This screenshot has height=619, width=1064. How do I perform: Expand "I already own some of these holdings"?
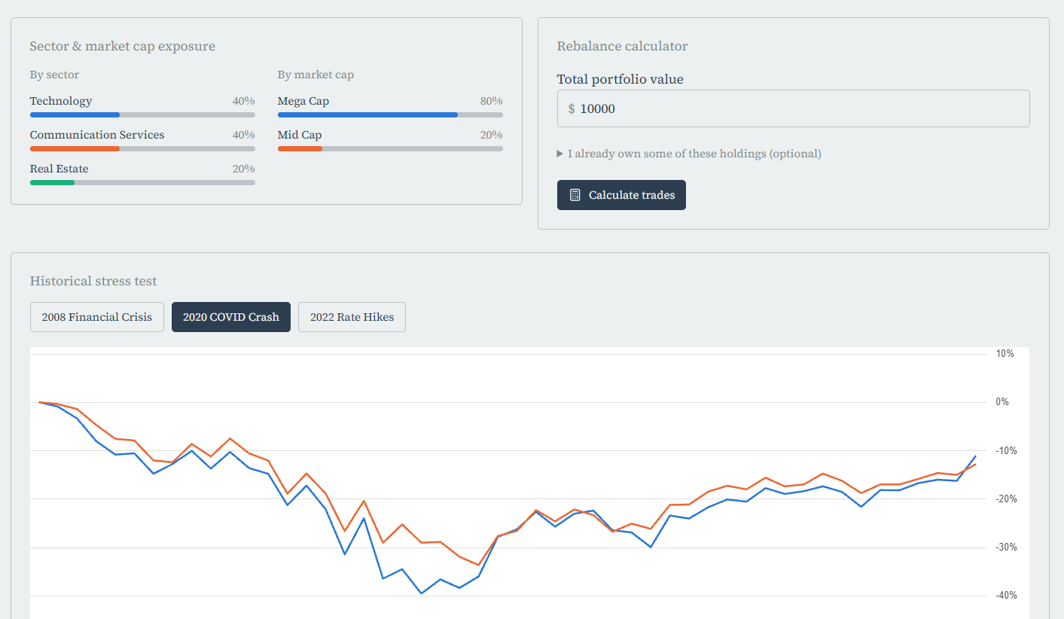point(689,154)
